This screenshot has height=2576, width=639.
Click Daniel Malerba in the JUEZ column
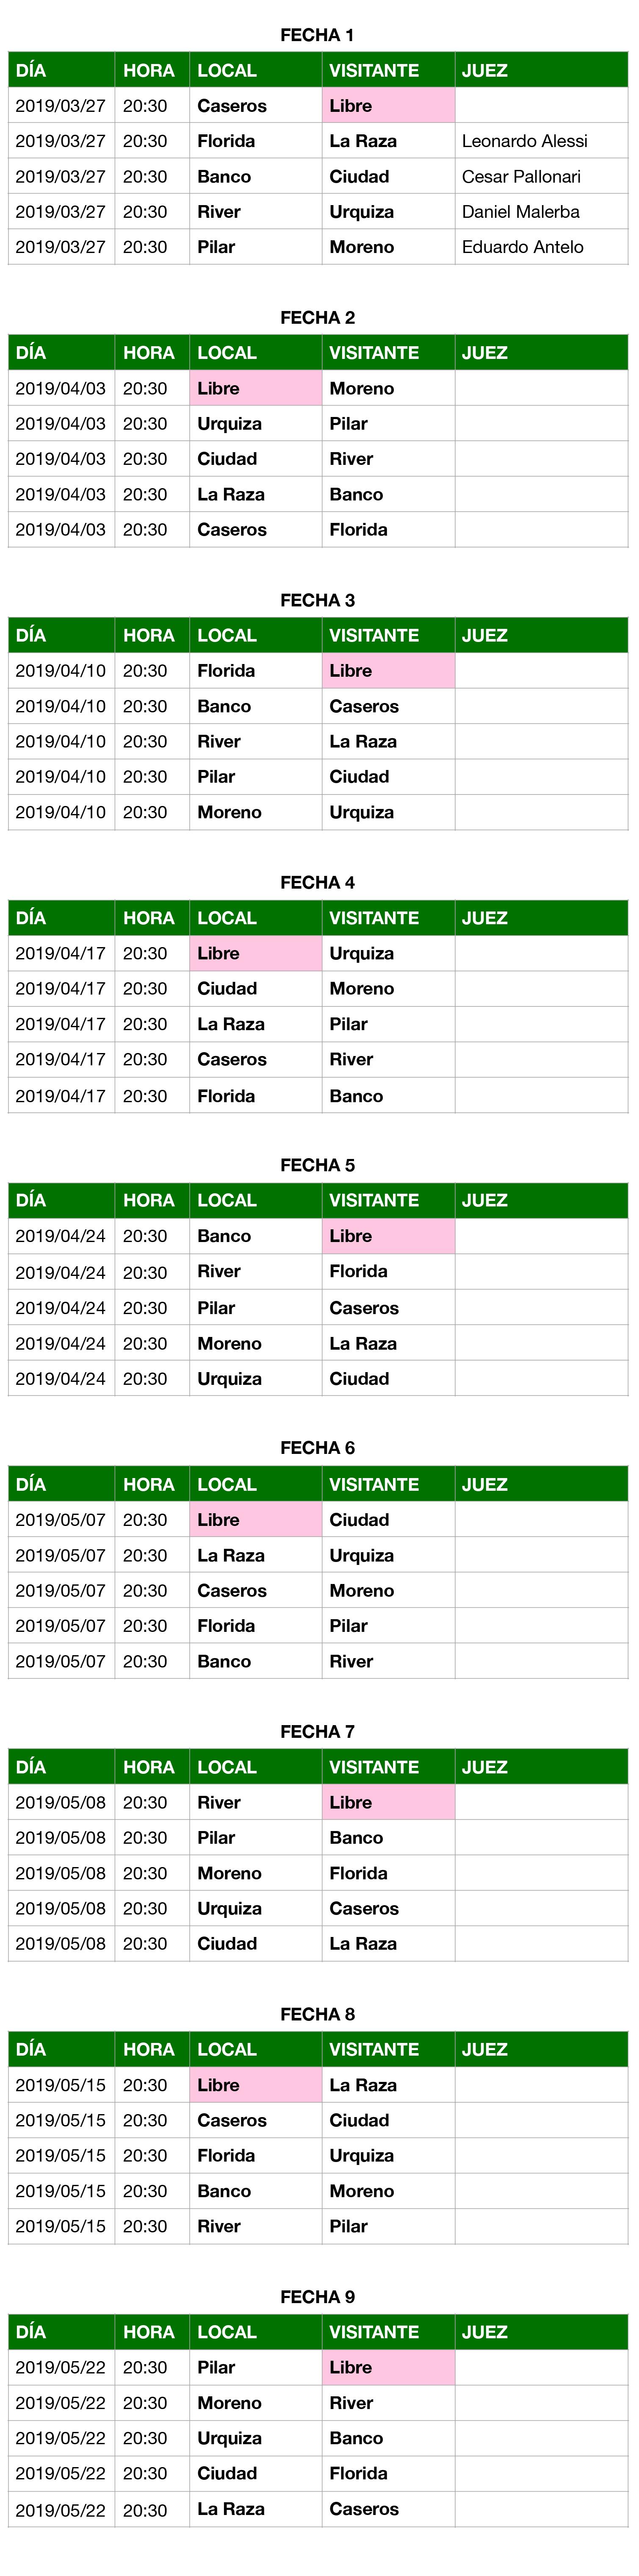(520, 212)
